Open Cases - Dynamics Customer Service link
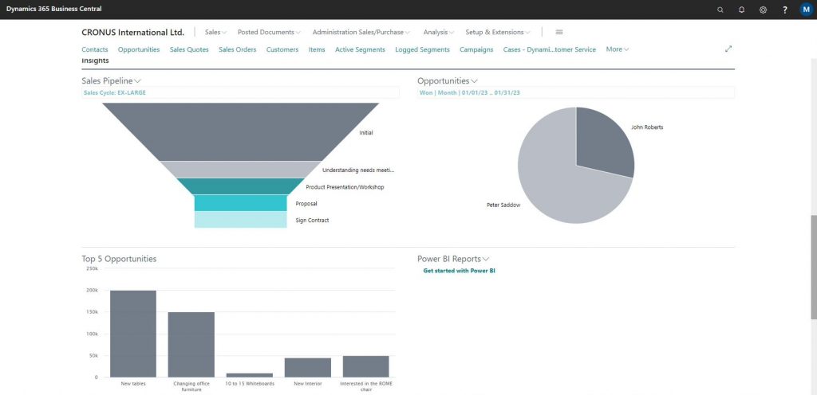This screenshot has width=817, height=395. pyautogui.click(x=550, y=49)
